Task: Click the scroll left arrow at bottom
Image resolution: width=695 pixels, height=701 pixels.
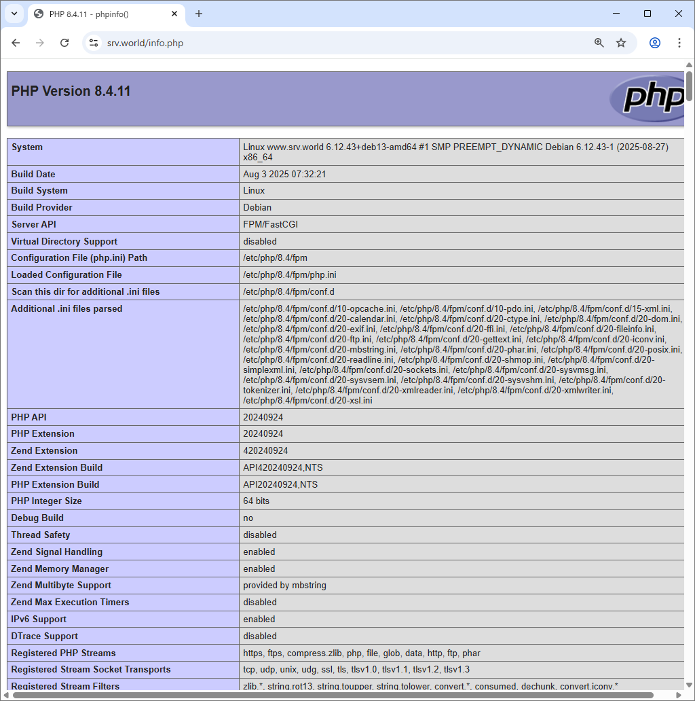Action: 6,695
